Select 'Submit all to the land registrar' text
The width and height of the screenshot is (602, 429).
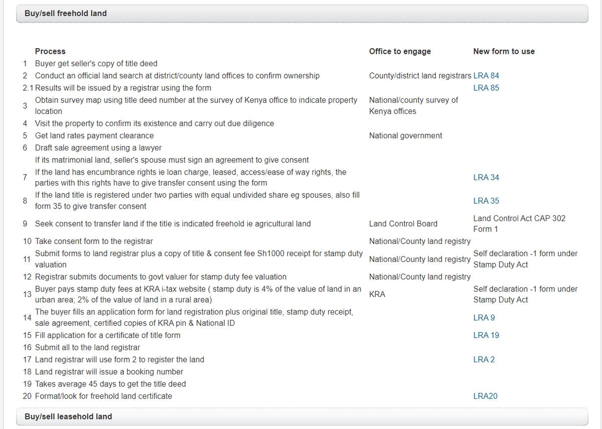tap(88, 348)
